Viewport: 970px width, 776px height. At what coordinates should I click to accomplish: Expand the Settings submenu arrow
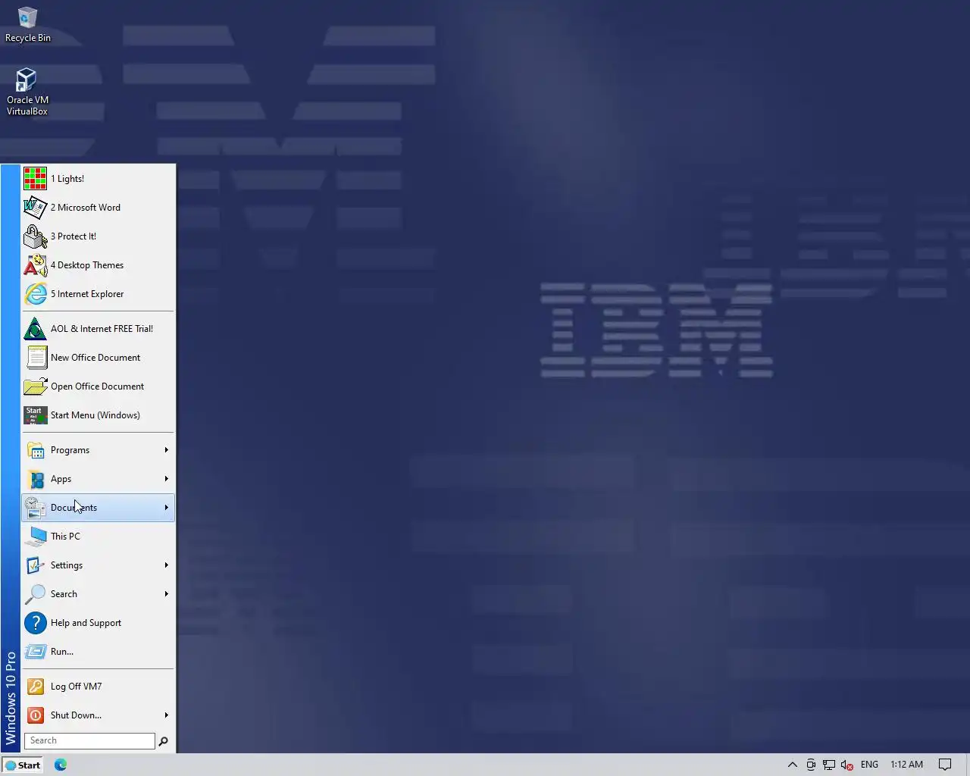tap(166, 565)
